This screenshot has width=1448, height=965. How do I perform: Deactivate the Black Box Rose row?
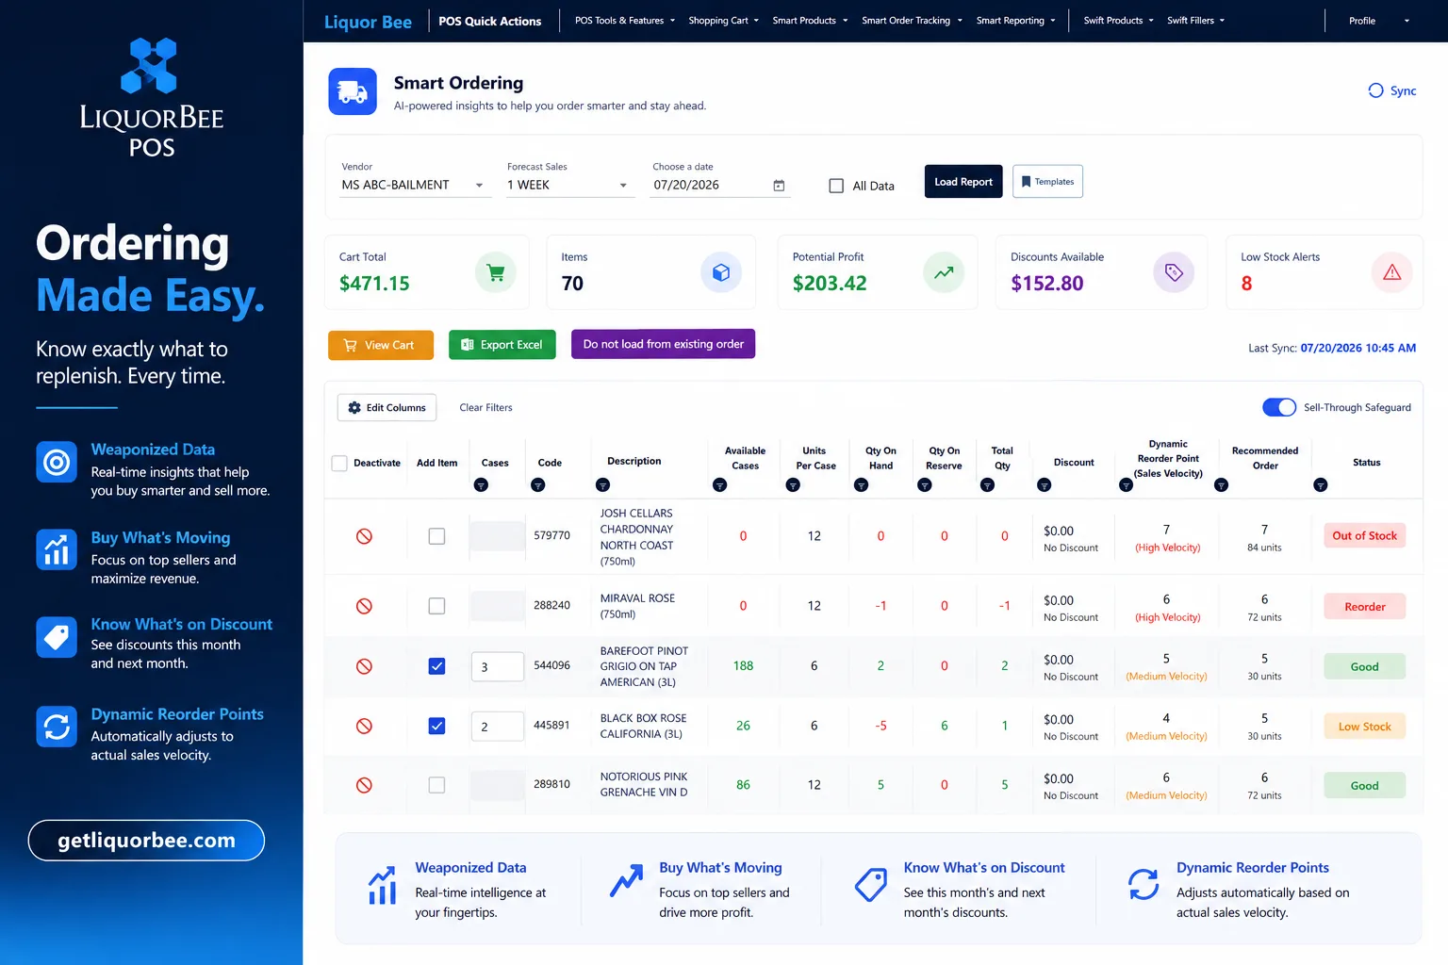click(364, 726)
